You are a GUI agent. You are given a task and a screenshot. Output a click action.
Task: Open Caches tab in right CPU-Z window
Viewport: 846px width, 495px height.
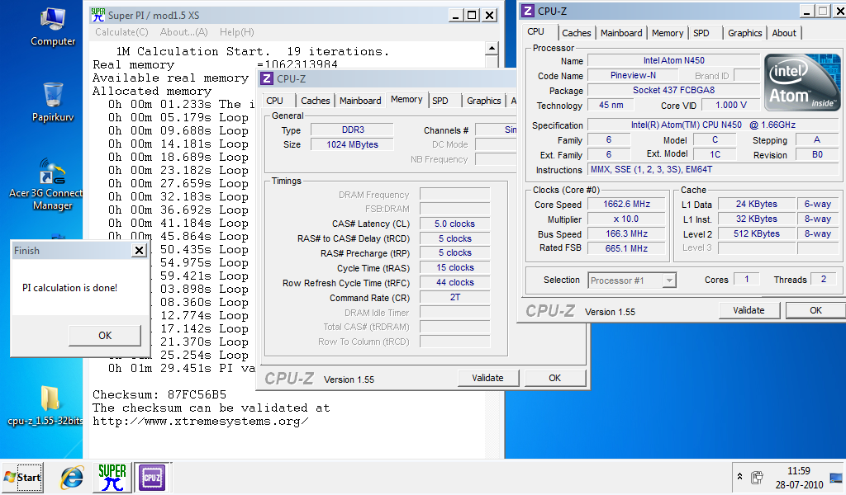coord(576,33)
